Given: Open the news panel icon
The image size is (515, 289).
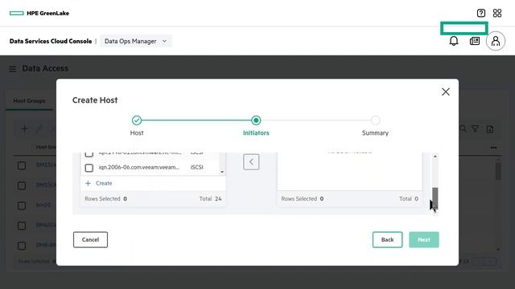Looking at the screenshot, I should [475, 41].
